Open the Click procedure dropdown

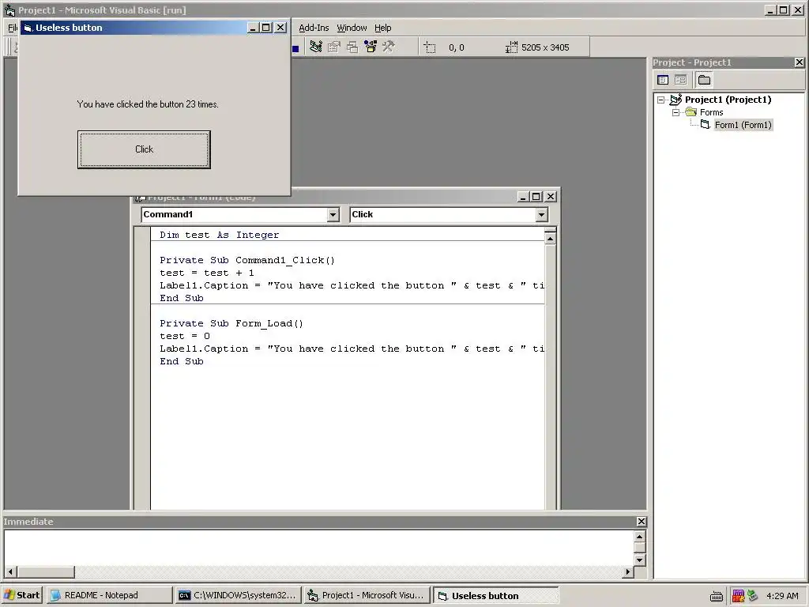(541, 215)
